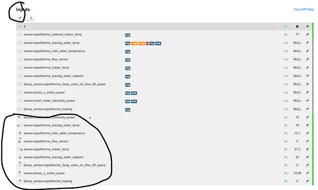Click the red x process badge
318x190 pixels.
click(147, 43)
